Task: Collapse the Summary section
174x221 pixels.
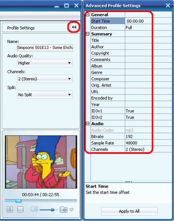Action: click(87, 34)
